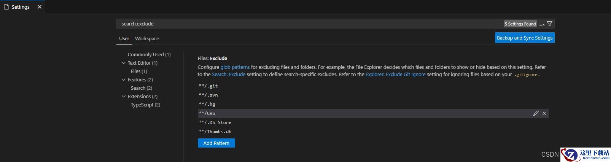
Task: Edit the **/CVS pattern with pencil icon
Action: 536,113
